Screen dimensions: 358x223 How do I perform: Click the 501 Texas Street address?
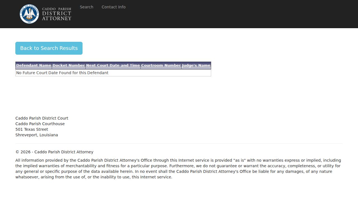[x=32, y=129]
